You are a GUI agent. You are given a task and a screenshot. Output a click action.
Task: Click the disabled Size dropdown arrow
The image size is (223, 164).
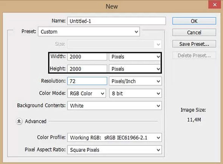click(x=158, y=44)
